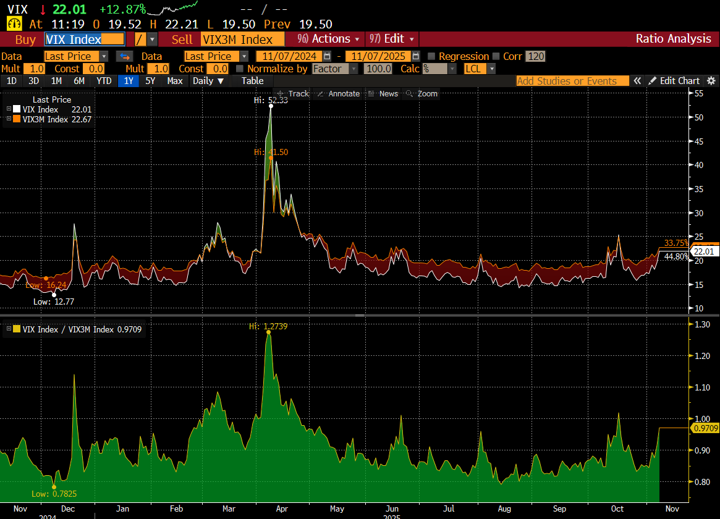This screenshot has height=519, width=720.
Task: Click the Buy-side Const 0.0 field
Action: click(x=94, y=69)
